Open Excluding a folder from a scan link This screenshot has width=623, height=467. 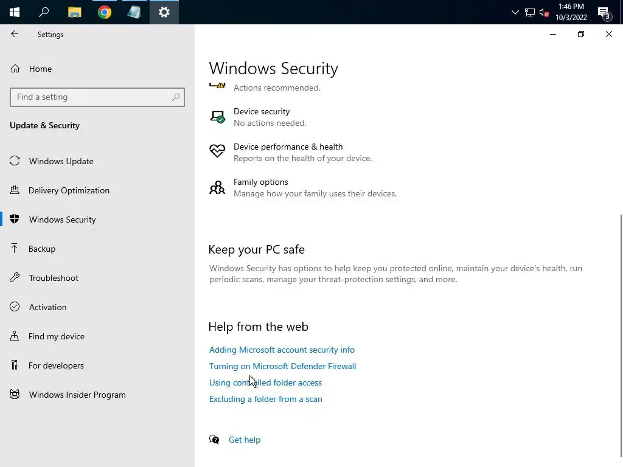265,399
